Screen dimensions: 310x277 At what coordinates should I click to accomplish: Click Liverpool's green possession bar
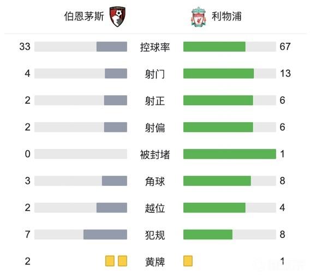(x=214, y=47)
